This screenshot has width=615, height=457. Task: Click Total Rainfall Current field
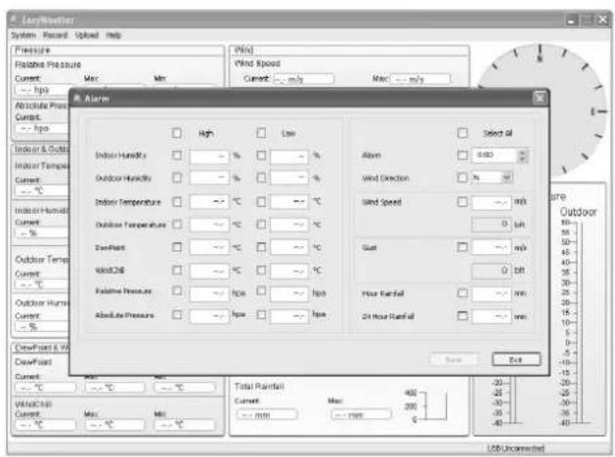pyautogui.click(x=267, y=414)
